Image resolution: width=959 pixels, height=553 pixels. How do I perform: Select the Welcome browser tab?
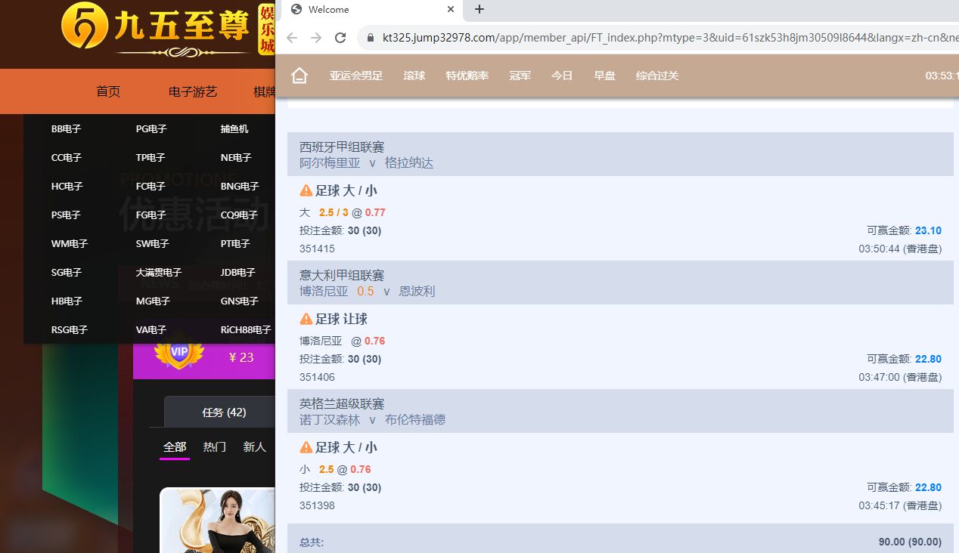[x=371, y=10]
